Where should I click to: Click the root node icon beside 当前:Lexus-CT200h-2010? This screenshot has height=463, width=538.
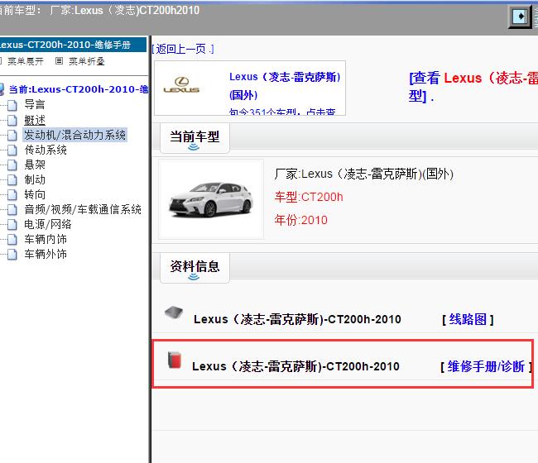click(x=2, y=89)
